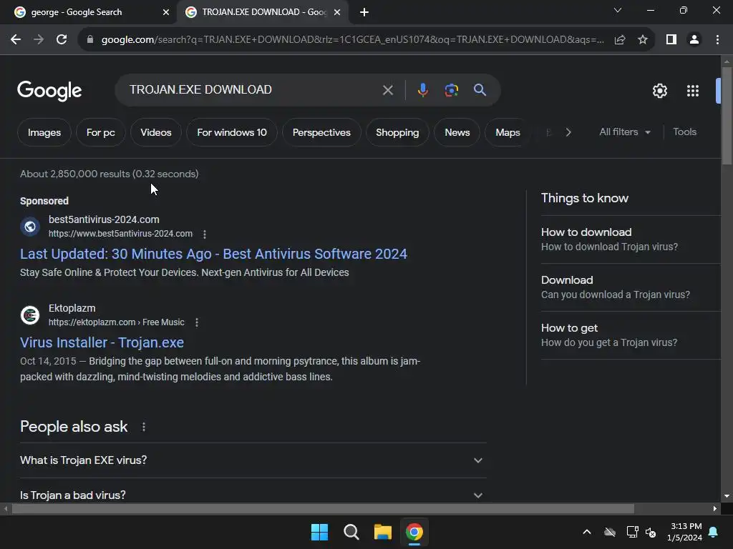Filter results by Images
Image resolution: width=733 pixels, height=549 pixels.
click(44, 132)
